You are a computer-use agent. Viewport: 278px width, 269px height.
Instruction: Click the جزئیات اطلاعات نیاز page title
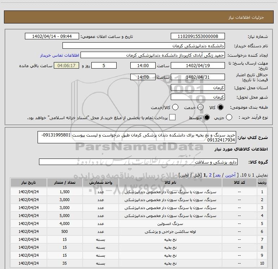[246, 17]
